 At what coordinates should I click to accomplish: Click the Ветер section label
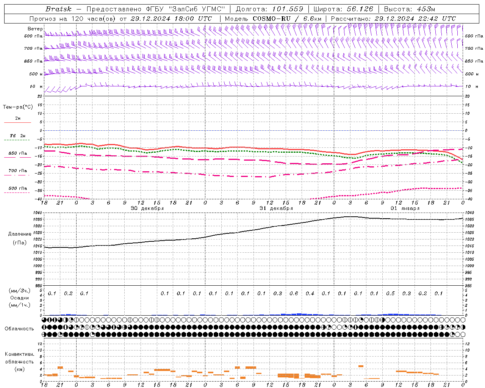tap(35, 29)
